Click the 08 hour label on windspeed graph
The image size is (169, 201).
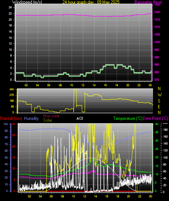[60, 85]
